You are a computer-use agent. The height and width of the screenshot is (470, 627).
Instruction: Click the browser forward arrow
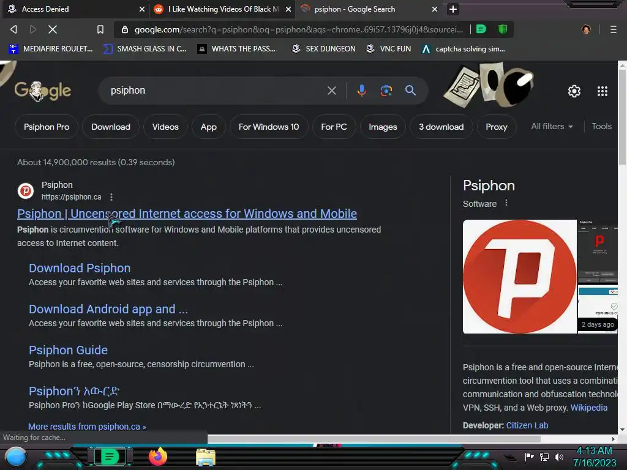point(33,29)
